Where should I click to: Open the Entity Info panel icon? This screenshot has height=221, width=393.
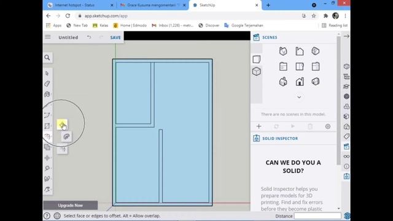pos(346,66)
